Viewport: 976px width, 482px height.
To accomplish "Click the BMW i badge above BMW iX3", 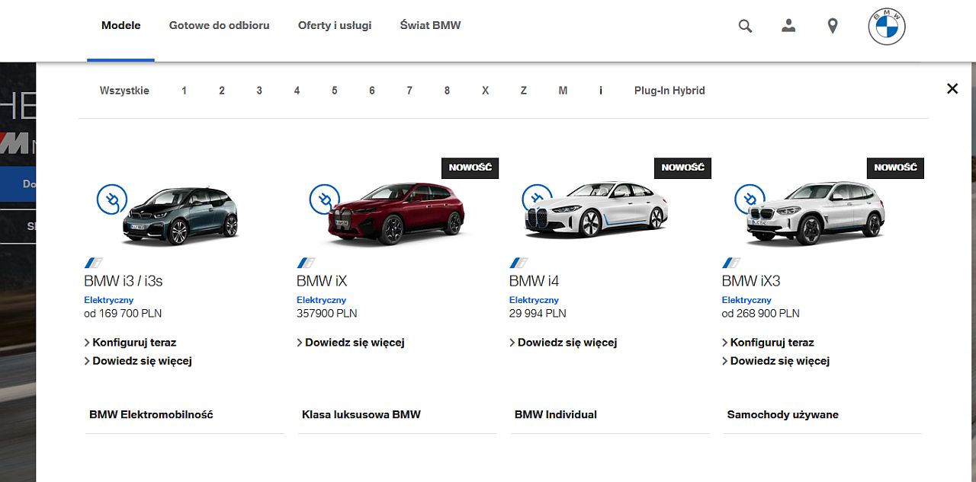I will [731, 263].
